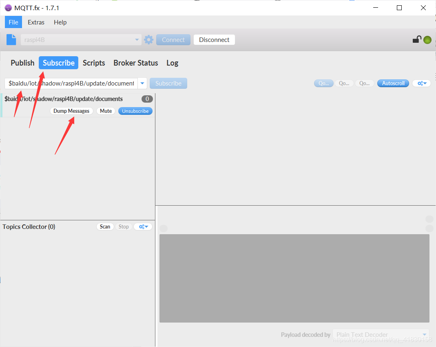
Task: Minimize the MQTT.fx window
Action: tap(375, 8)
